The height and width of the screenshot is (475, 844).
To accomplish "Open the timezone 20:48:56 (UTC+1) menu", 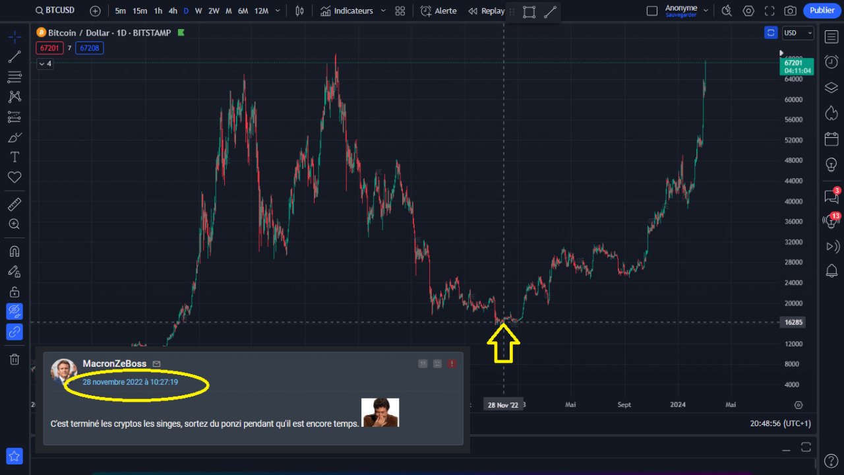I will tap(780, 424).
